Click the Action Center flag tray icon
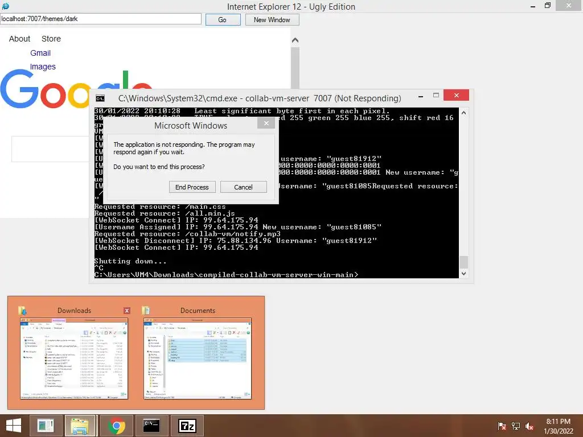Viewport: 583px width, 437px height. [x=502, y=426]
